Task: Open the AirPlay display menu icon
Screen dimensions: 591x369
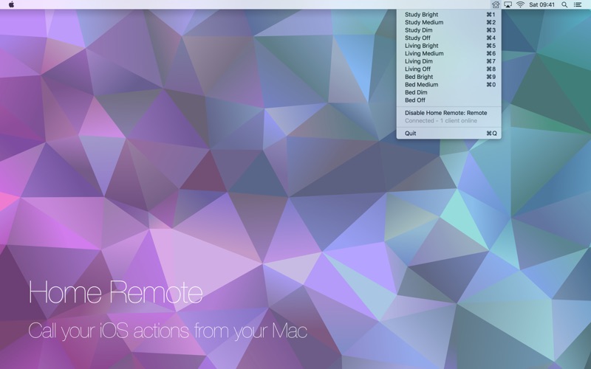Action: pyautogui.click(x=508, y=4)
